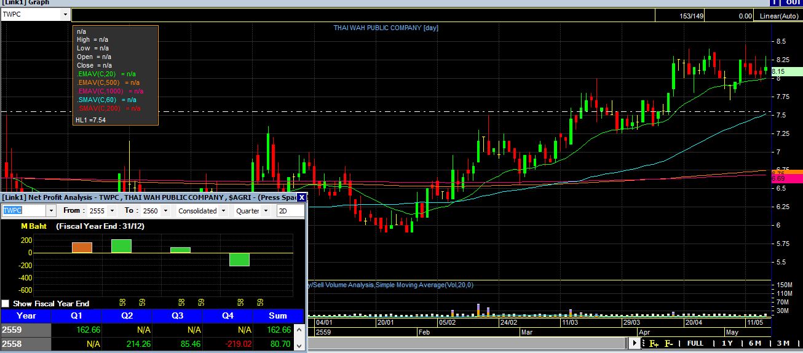Click the Q1 column header
The height and width of the screenshot is (353, 803).
[x=77, y=315]
